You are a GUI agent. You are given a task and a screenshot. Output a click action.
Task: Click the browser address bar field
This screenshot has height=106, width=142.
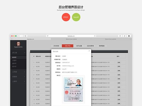coord(71,36)
